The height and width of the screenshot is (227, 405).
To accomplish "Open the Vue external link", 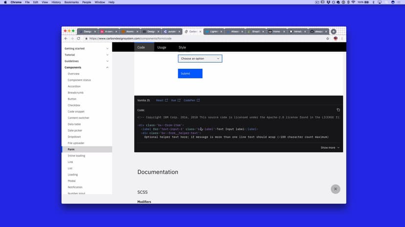I will pyautogui.click(x=176, y=100).
